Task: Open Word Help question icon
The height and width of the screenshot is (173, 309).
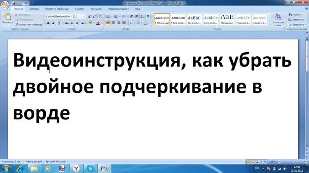Action: tap(307, 9)
